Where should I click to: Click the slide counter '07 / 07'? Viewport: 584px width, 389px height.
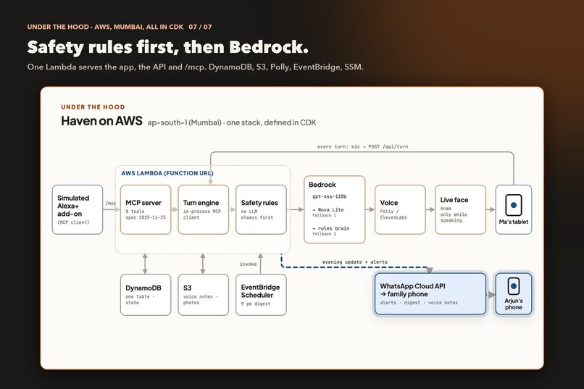(200, 27)
